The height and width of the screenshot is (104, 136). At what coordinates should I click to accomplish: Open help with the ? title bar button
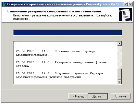126,4
